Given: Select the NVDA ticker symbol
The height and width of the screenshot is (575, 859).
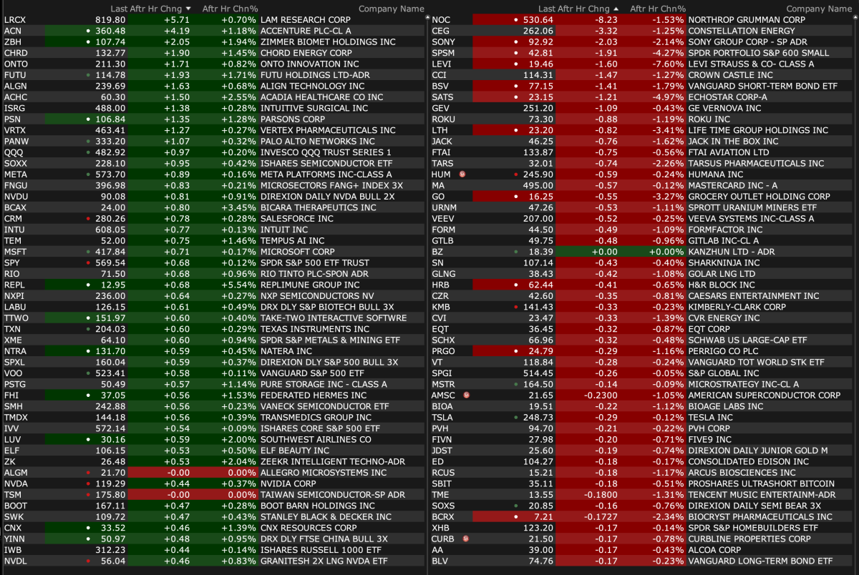Looking at the screenshot, I should [15, 483].
